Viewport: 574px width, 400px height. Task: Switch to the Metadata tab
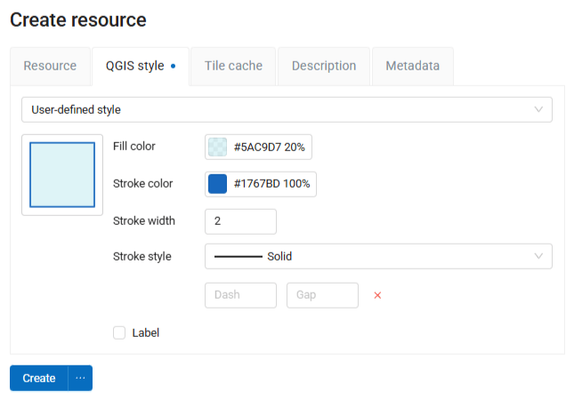coord(412,66)
